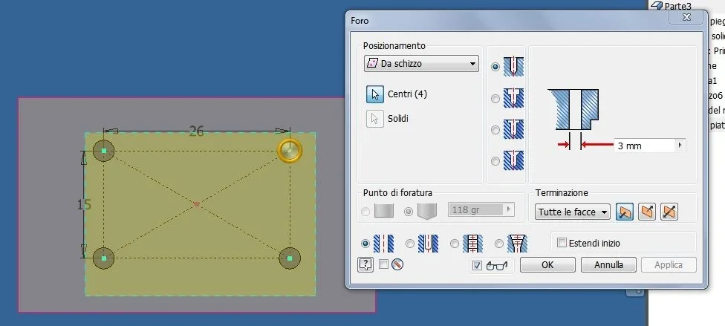Open the Da schizzo positioning dropdown
Viewport: 725px width, 326px height.
(x=421, y=64)
